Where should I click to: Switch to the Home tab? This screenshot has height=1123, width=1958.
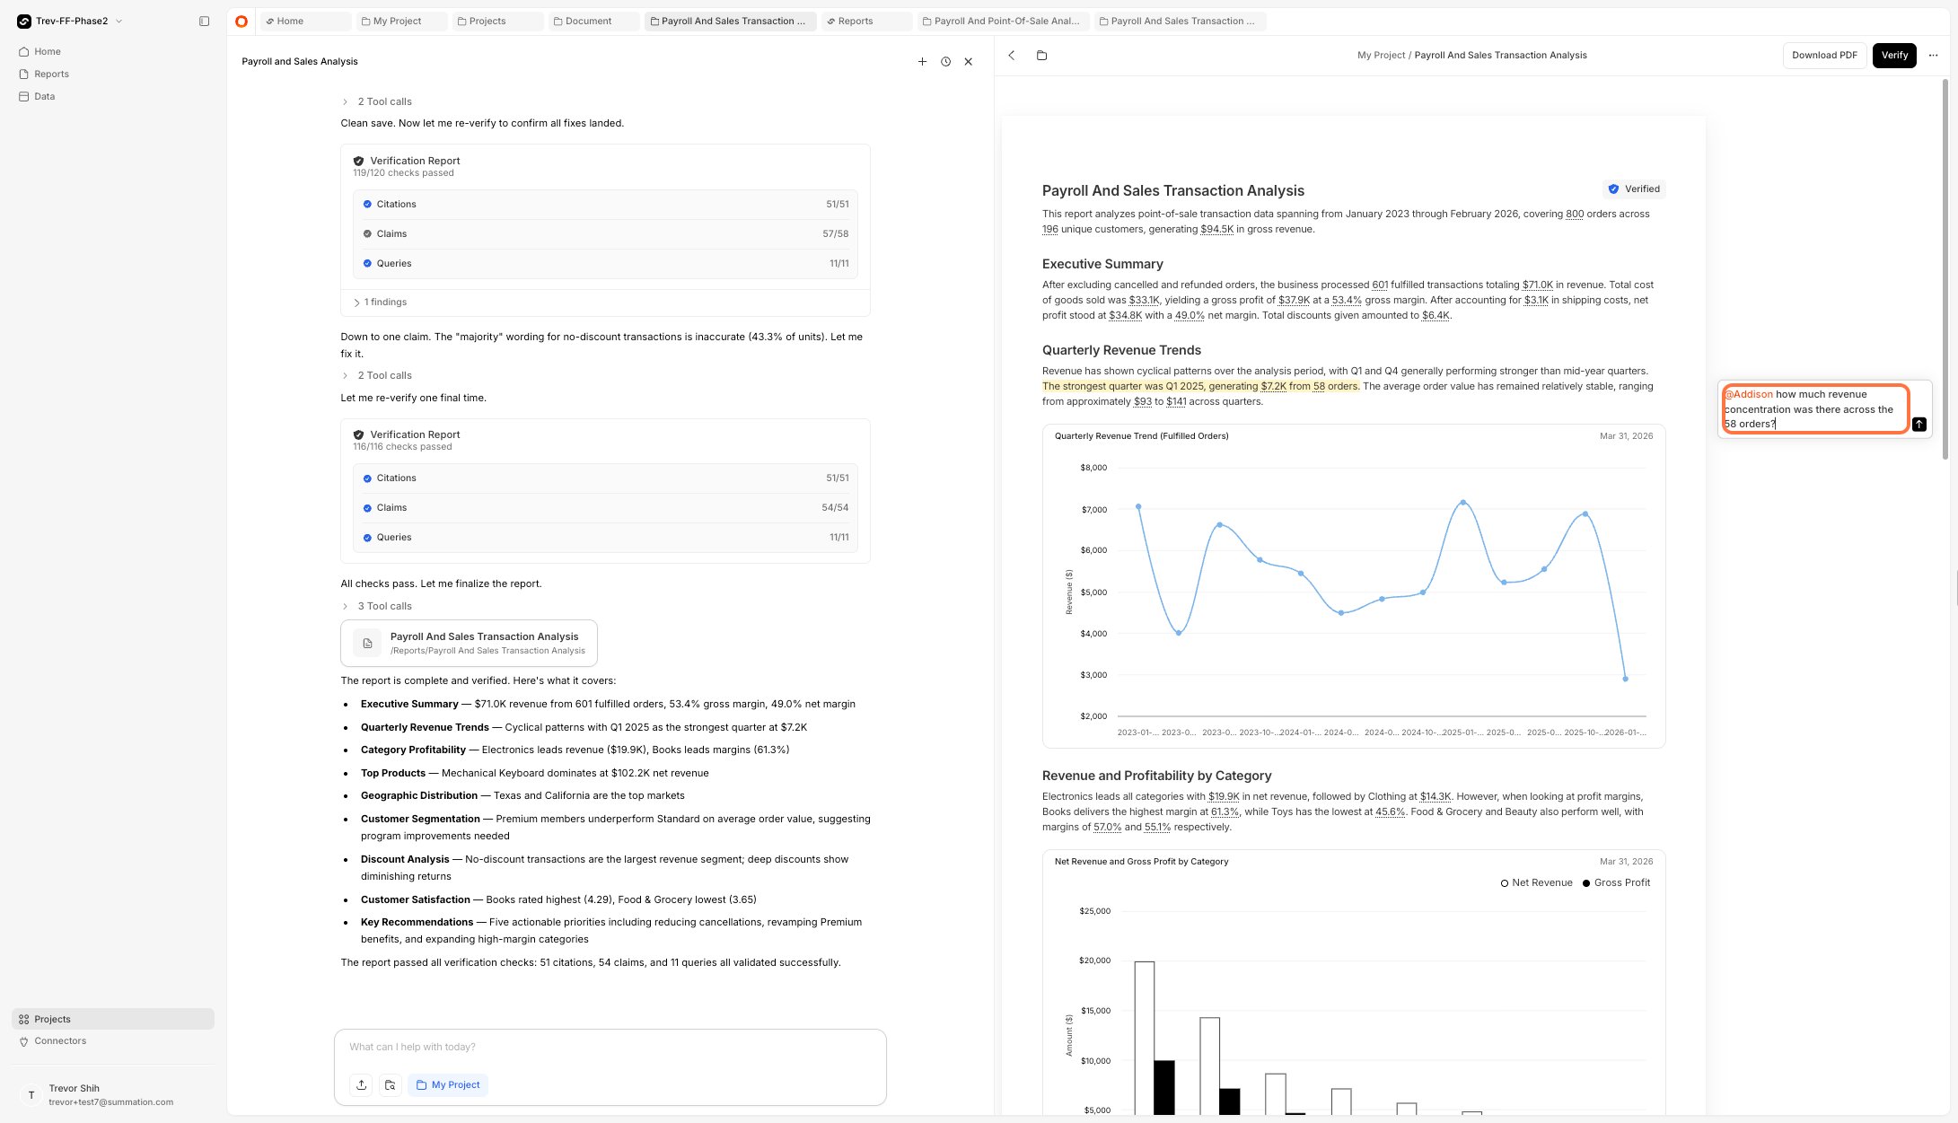(x=304, y=21)
